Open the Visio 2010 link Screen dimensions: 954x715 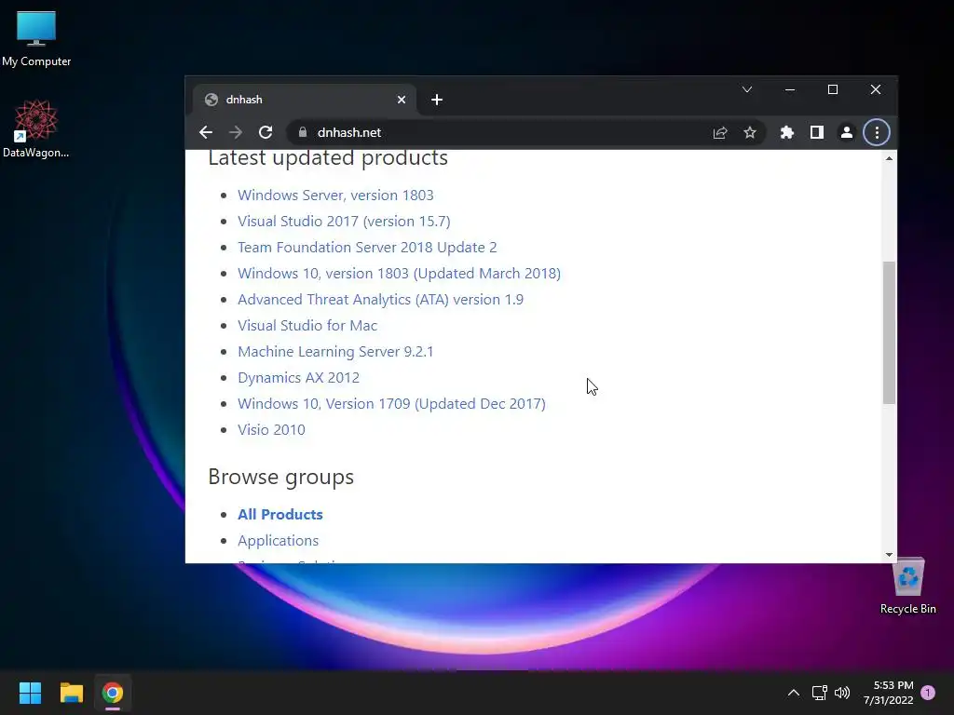click(x=271, y=430)
